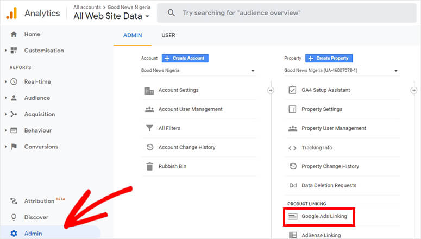This screenshot has height=239, width=421.
Task: Expand the Behaviour reports arrow
Action: tap(5, 130)
